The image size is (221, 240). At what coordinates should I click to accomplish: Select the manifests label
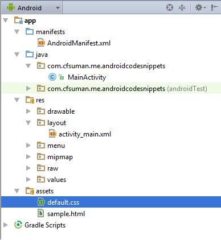coord(51,32)
